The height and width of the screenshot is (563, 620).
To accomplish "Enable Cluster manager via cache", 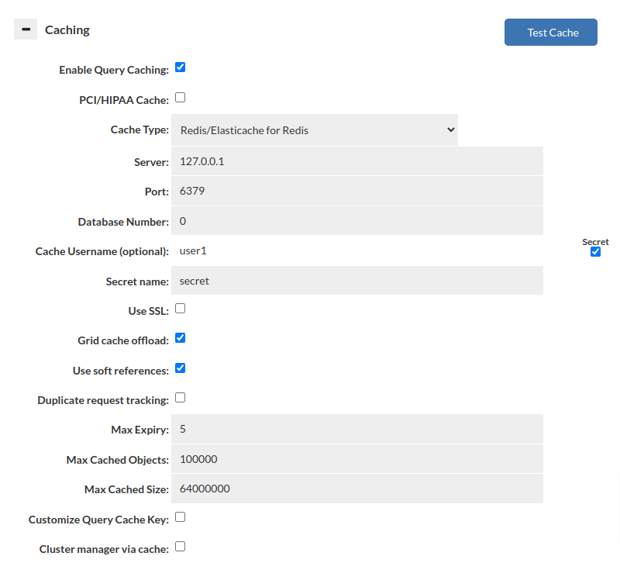I will 180,547.
